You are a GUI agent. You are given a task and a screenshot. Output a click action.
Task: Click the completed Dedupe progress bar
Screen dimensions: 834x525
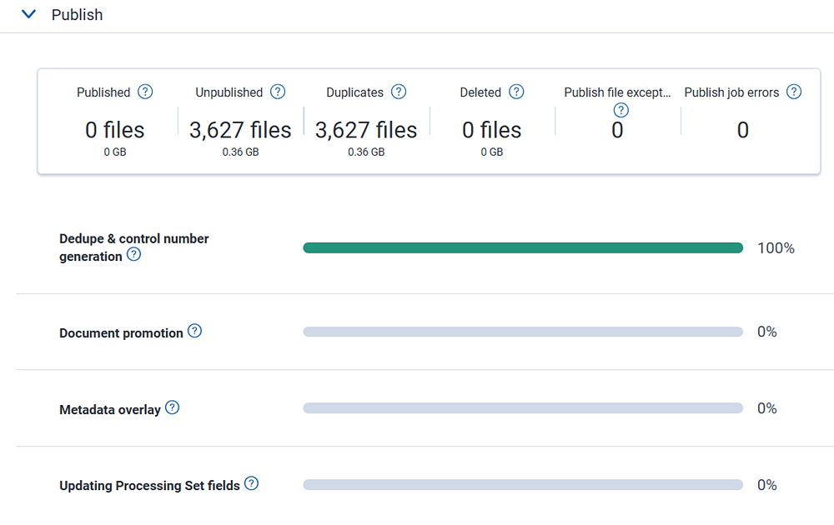pos(523,247)
